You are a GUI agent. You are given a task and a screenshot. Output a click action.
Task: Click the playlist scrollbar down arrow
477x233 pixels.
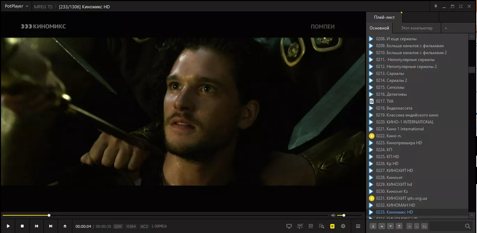tap(472, 216)
